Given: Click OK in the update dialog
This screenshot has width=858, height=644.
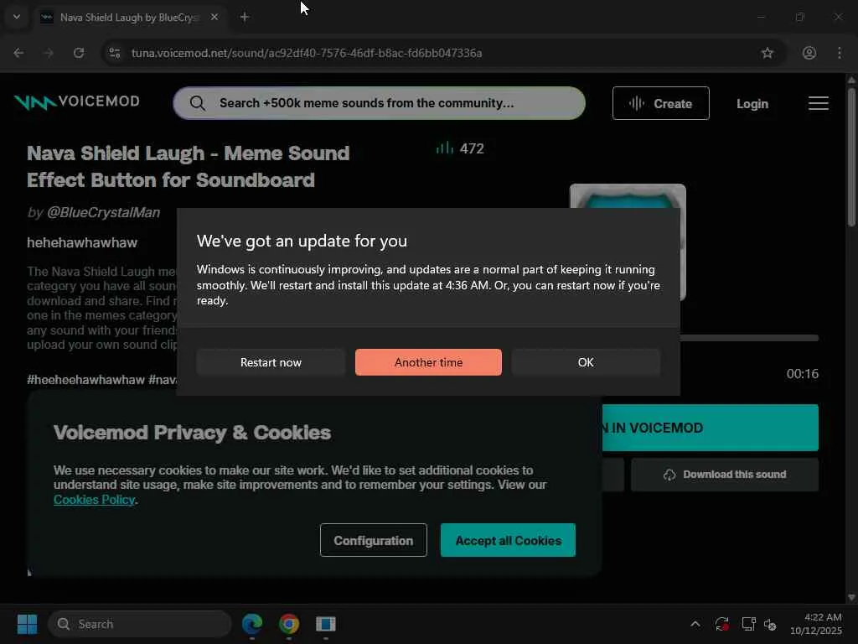Looking at the screenshot, I should pos(586,362).
